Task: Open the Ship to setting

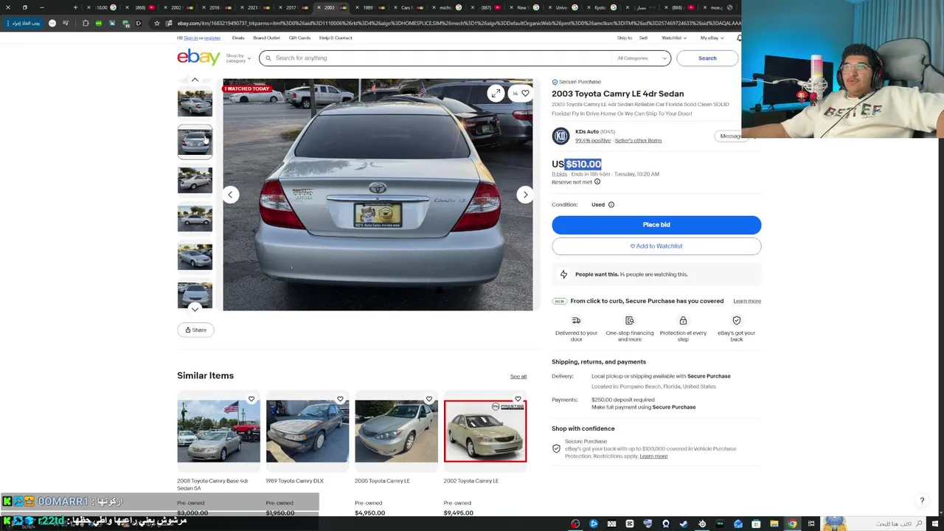Action: (x=625, y=38)
